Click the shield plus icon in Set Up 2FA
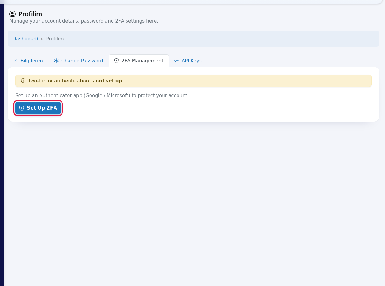Screen dimensions: 385x286 tap(22, 108)
